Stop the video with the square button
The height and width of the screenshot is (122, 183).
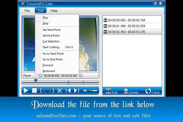tap(35, 90)
